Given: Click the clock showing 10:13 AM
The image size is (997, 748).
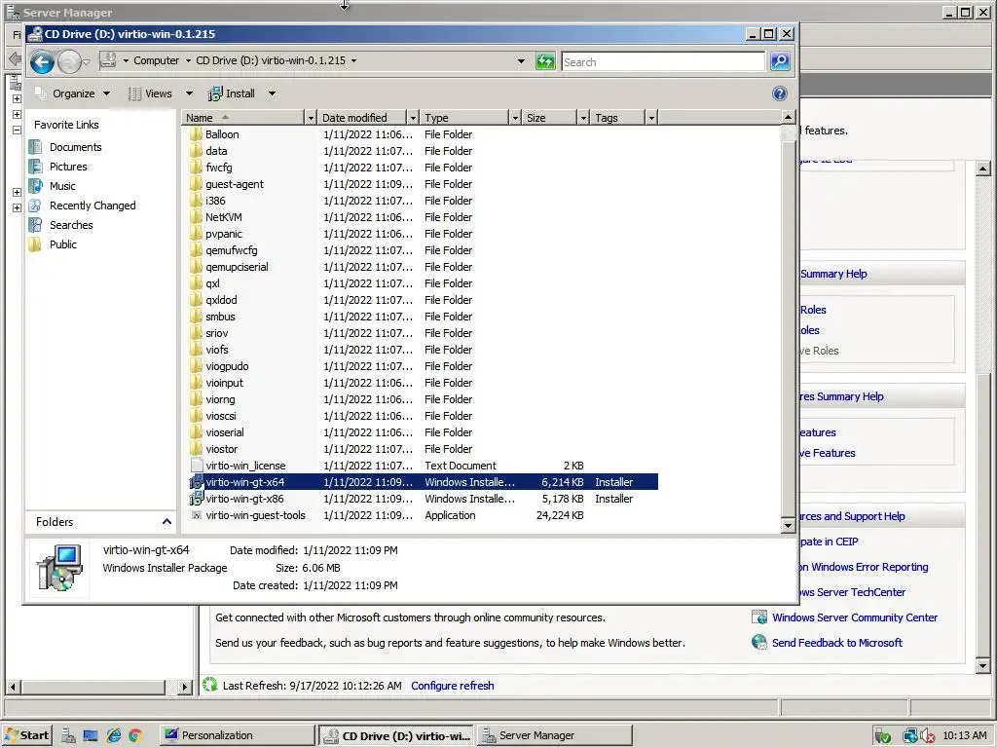Looking at the screenshot, I should tap(965, 735).
